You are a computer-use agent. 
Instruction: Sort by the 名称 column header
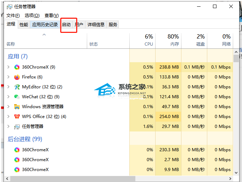pos(46,41)
